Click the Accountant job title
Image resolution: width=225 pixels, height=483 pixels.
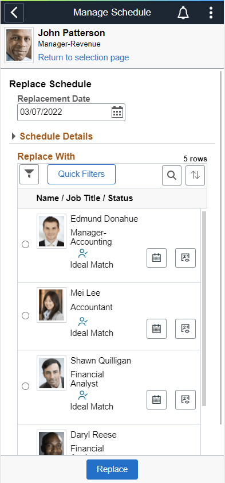coord(92,307)
